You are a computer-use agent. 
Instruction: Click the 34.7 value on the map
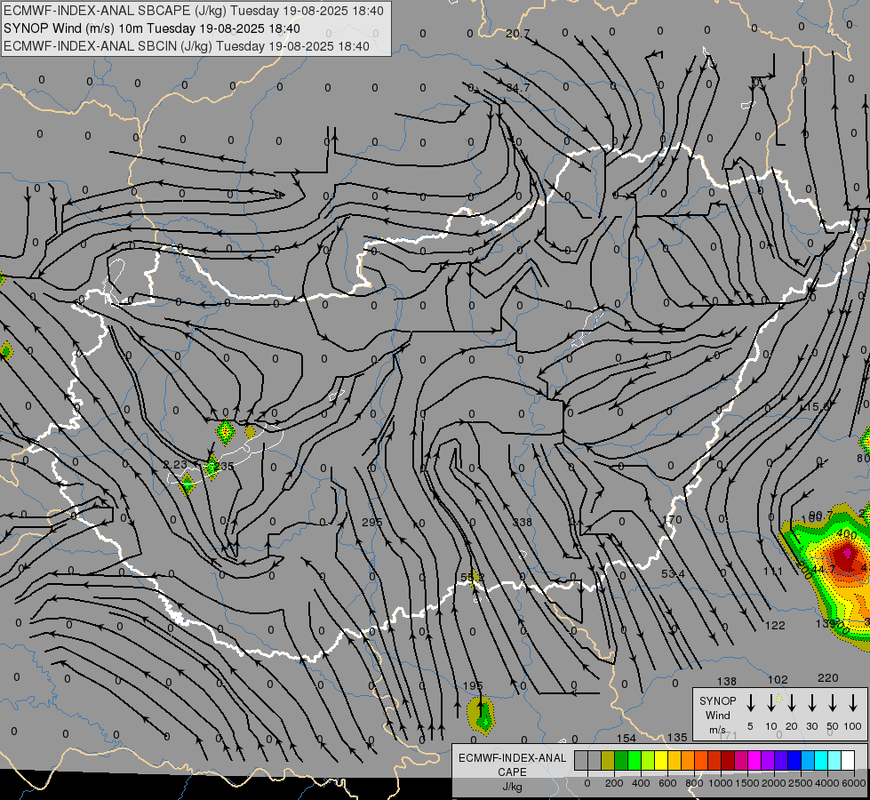pyautogui.click(x=518, y=88)
